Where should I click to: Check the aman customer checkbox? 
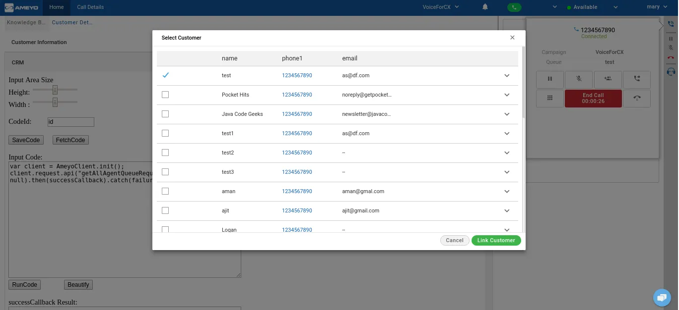point(165,191)
